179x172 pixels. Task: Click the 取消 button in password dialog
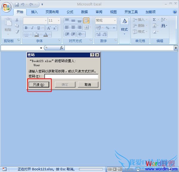pyautogui.click(x=88, y=85)
